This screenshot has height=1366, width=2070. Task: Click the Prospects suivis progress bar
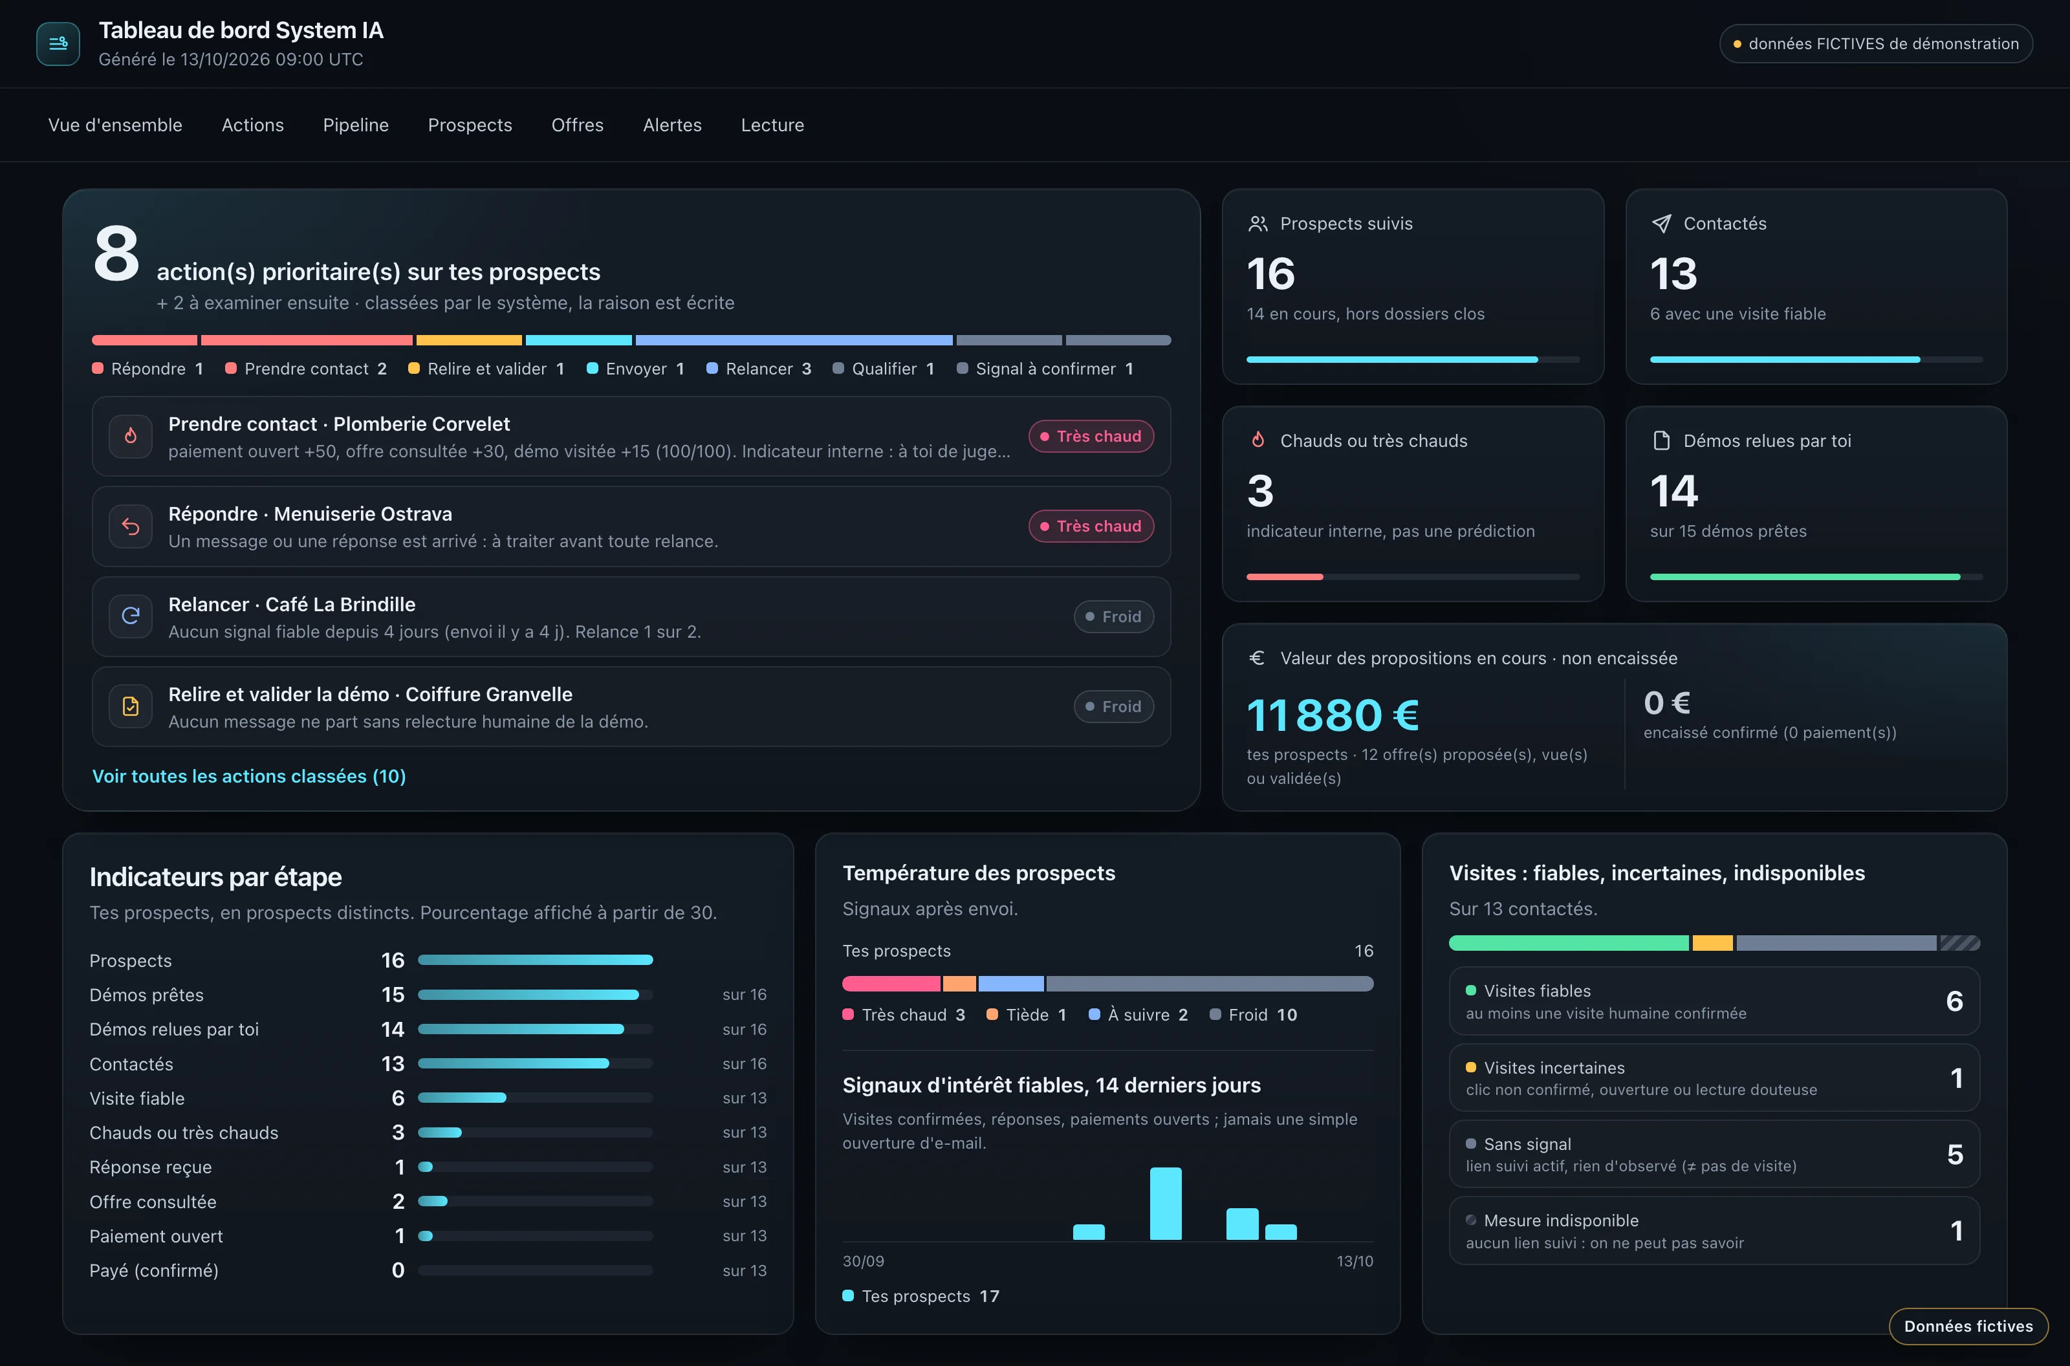pos(1413,359)
